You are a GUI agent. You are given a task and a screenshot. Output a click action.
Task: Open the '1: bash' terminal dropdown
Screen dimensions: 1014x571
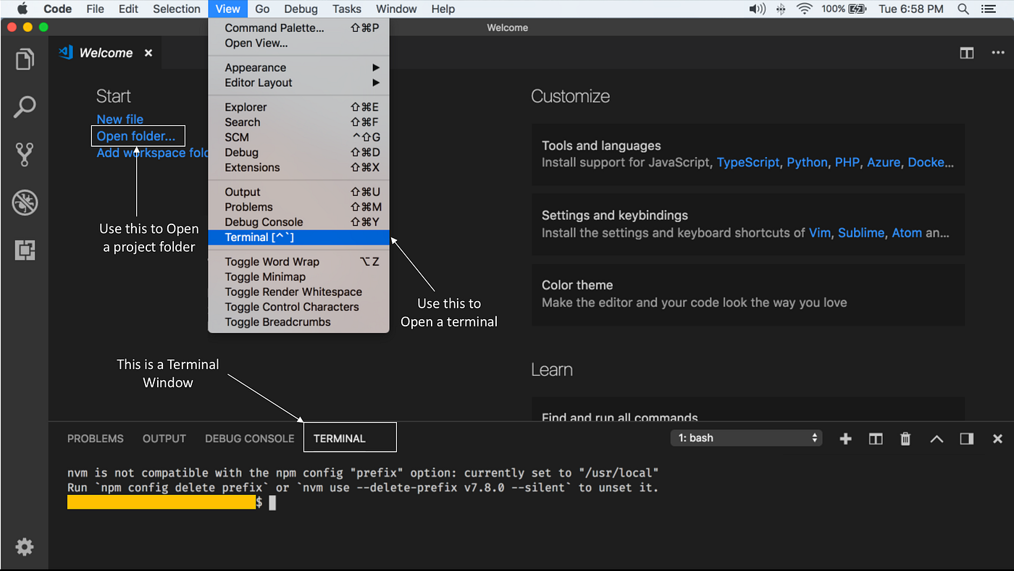746,438
